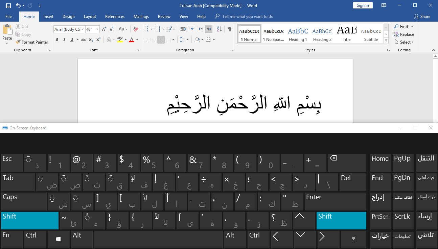This screenshot has width=438, height=249.
Task: Justify the paragraph text
Action: click(168, 40)
